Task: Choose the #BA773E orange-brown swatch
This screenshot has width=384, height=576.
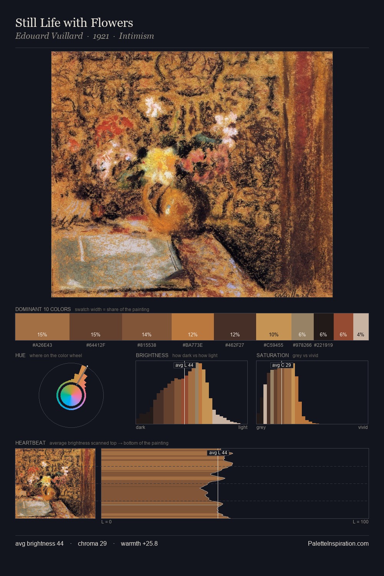Action: [193, 327]
